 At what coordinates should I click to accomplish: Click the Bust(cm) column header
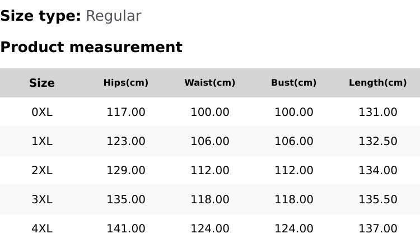(x=294, y=83)
